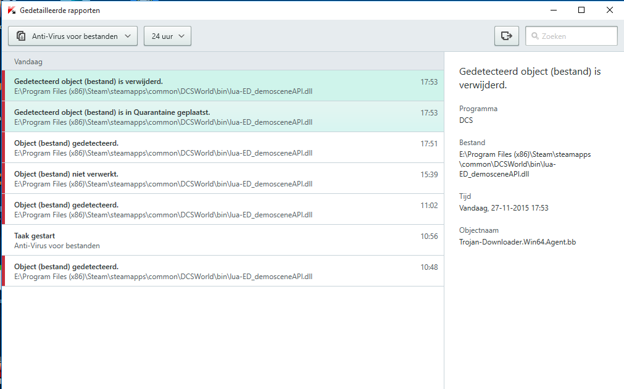Select the 10:48 'Object (bestand) gedetecteerd' row

tap(223, 270)
